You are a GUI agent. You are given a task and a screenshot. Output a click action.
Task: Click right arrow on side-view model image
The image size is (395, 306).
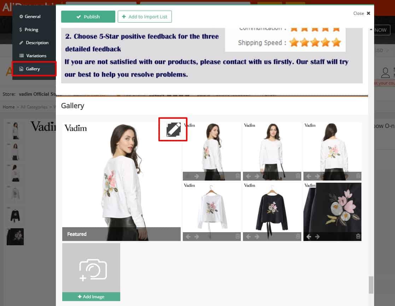click(x=197, y=176)
